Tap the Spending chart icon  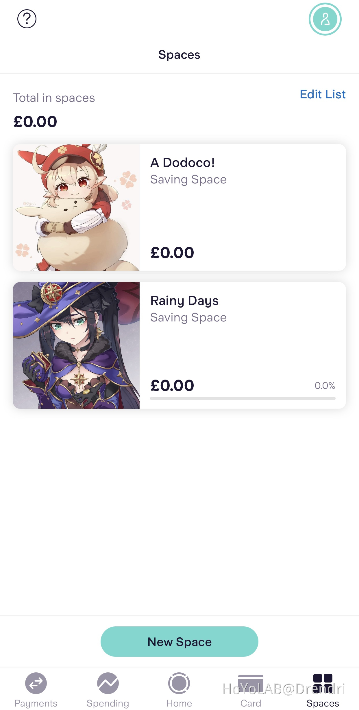pos(108,683)
